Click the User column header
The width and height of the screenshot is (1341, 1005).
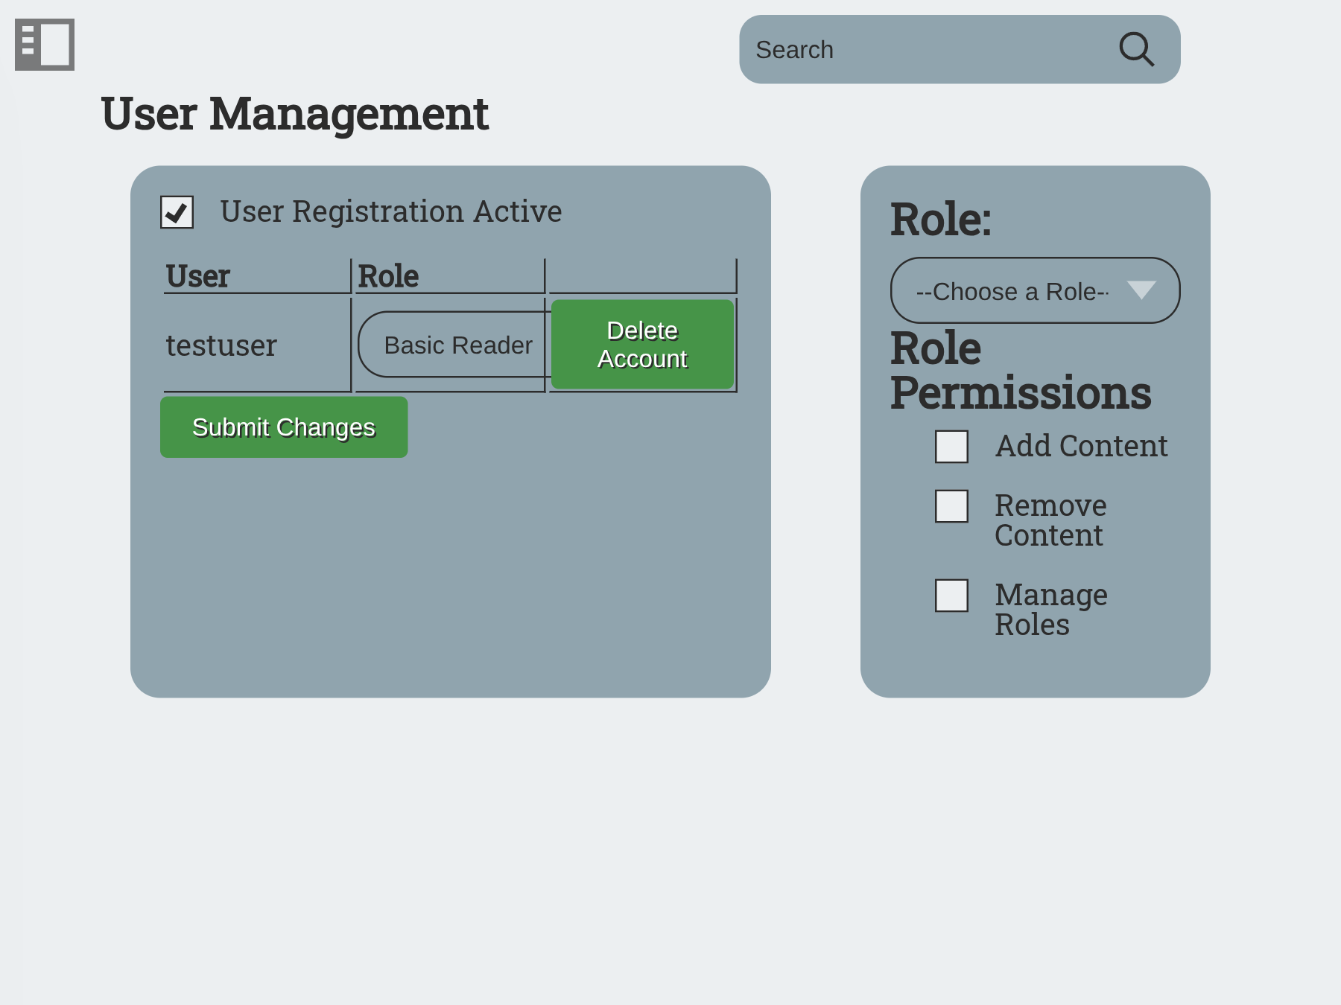click(x=198, y=276)
